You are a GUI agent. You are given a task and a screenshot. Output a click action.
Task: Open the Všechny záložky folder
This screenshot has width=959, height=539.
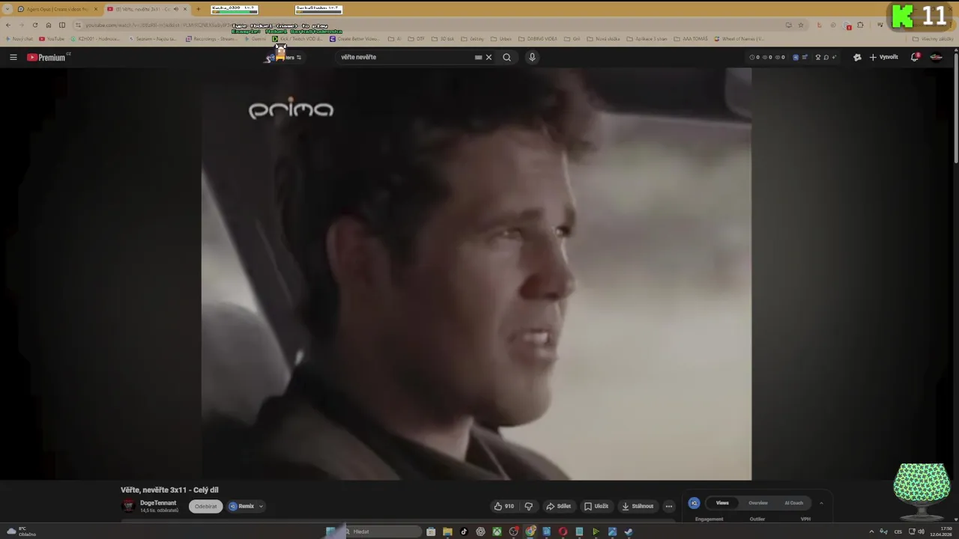point(932,39)
